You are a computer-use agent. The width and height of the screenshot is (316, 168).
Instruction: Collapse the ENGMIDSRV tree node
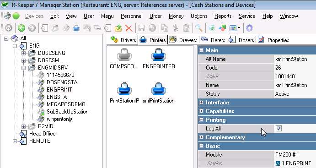23,68
